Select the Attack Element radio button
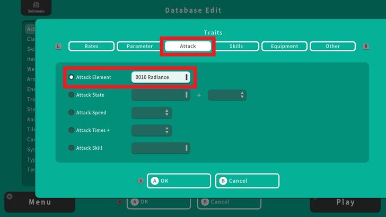The width and height of the screenshot is (386, 217). coord(72,77)
